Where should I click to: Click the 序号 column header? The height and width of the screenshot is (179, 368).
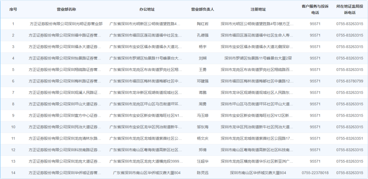pyautogui.click(x=13, y=10)
